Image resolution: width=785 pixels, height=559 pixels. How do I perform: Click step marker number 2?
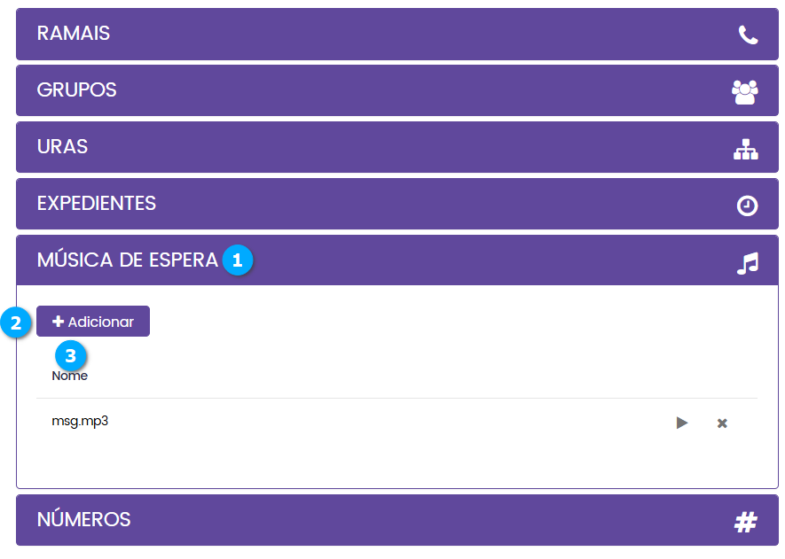click(x=17, y=322)
